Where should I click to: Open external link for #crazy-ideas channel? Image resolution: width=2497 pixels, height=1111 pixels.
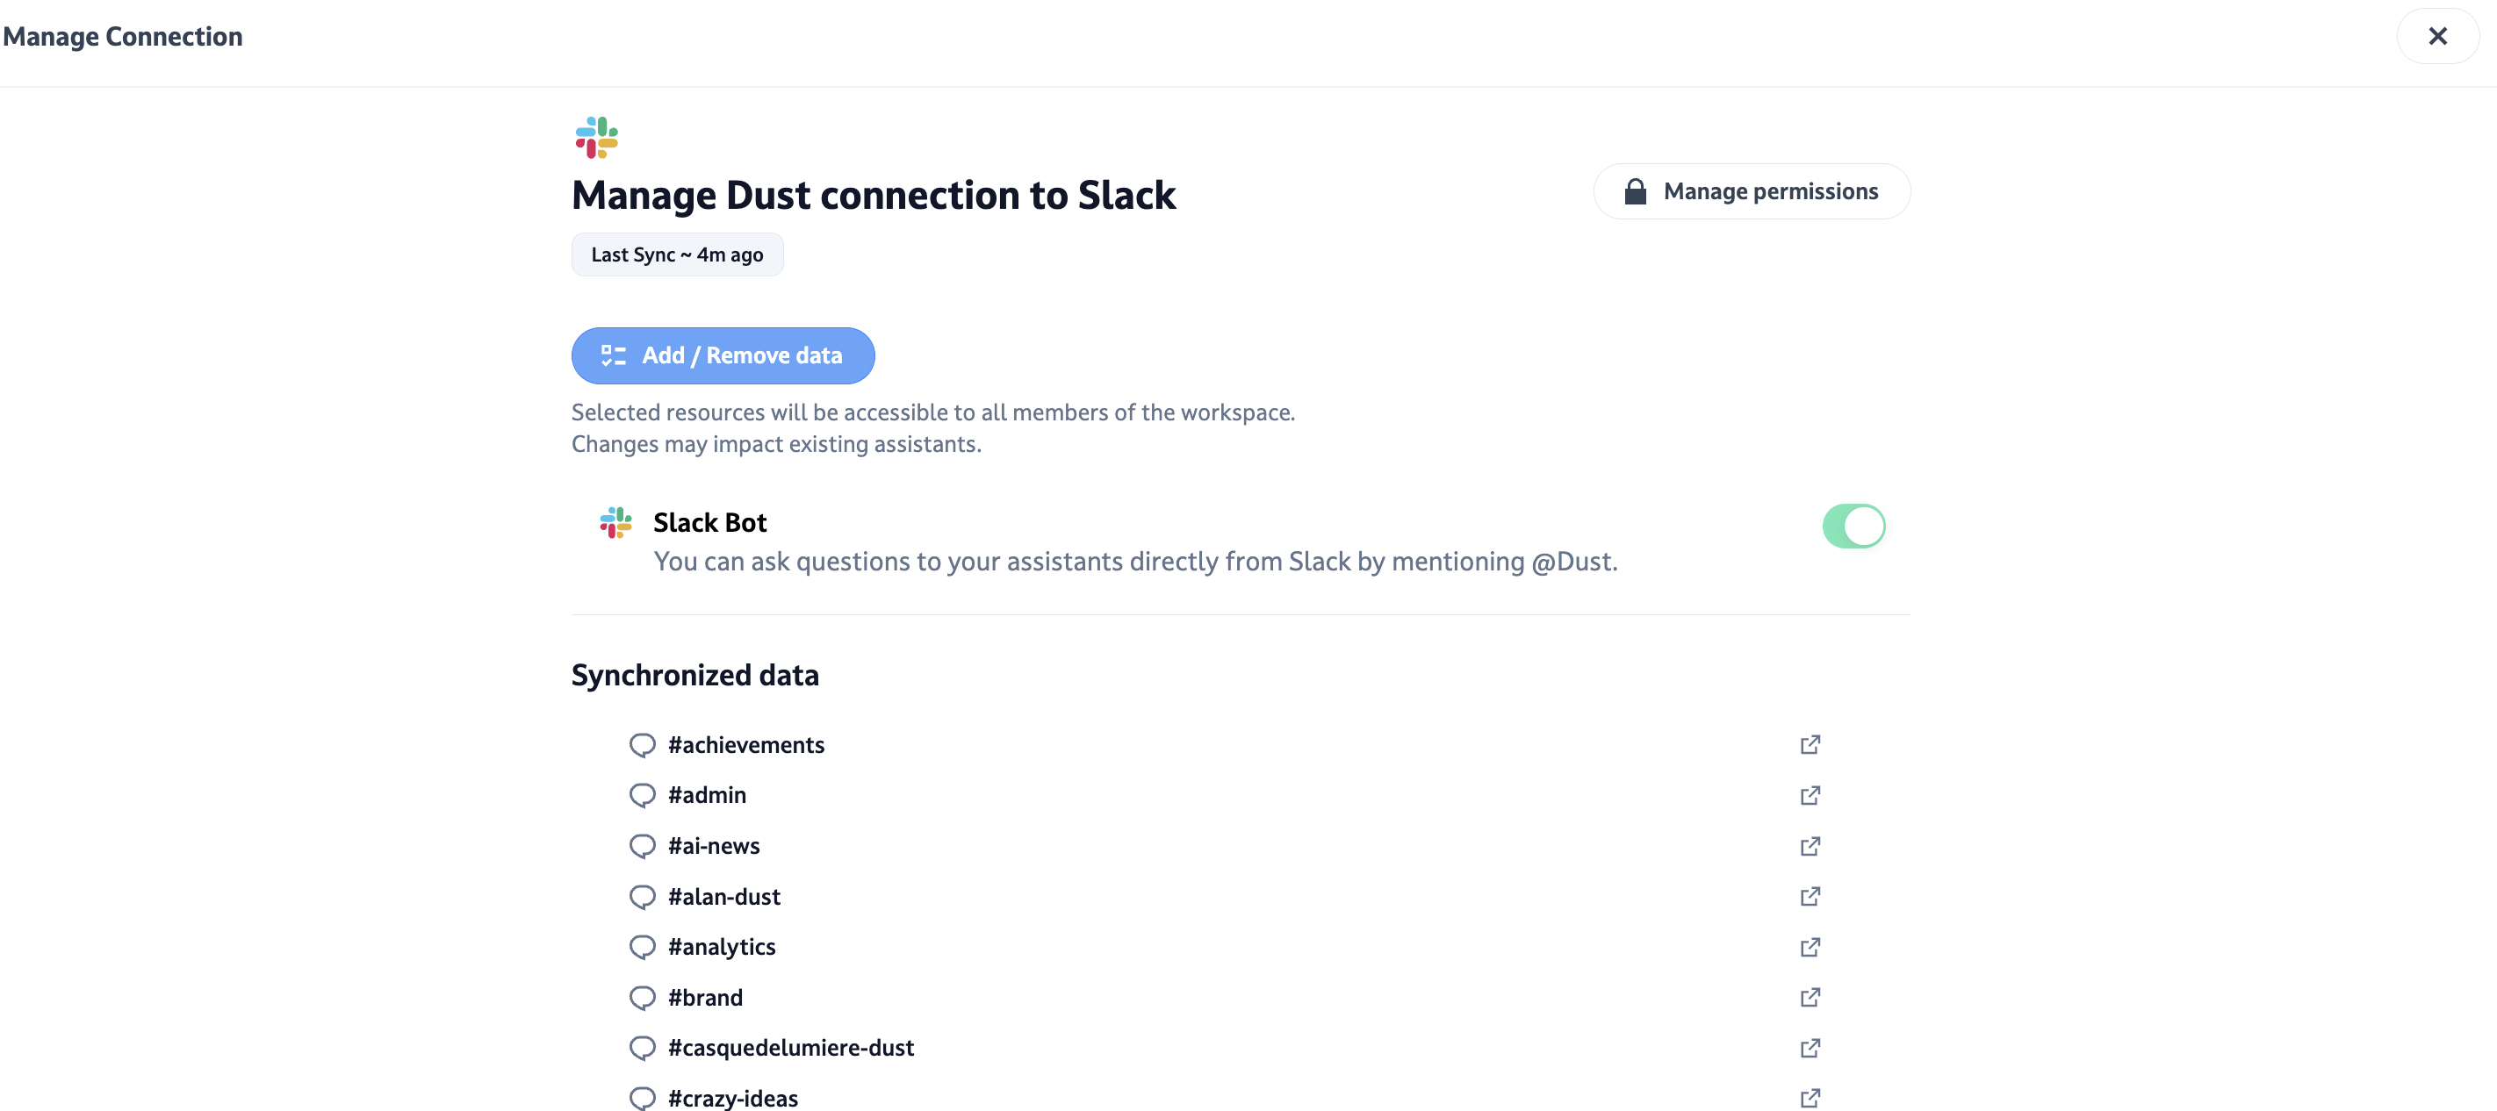1810,1099
